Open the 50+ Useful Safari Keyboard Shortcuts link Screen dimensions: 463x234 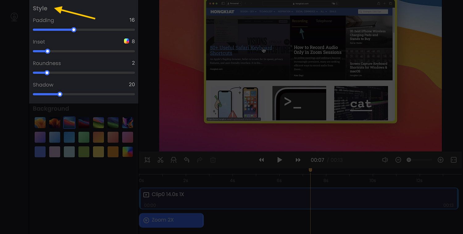(x=241, y=50)
